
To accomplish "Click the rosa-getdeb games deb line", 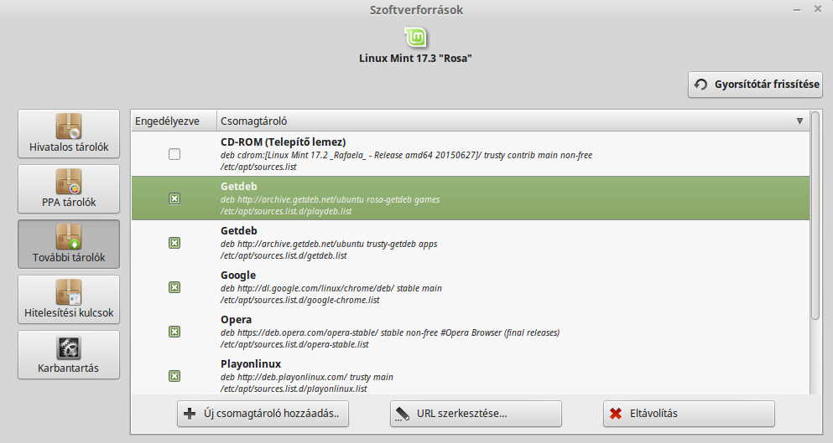I will coord(330,200).
